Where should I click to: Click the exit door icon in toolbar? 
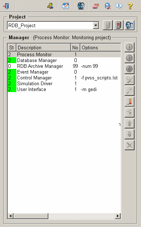[x=6, y=6]
